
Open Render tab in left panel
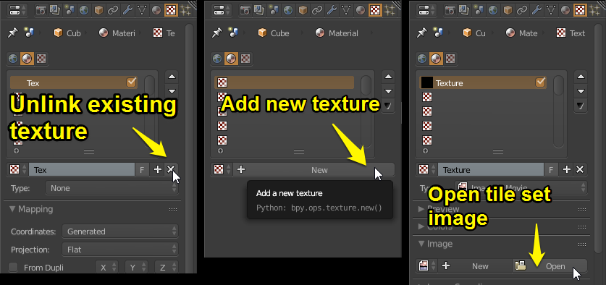pos(41,10)
